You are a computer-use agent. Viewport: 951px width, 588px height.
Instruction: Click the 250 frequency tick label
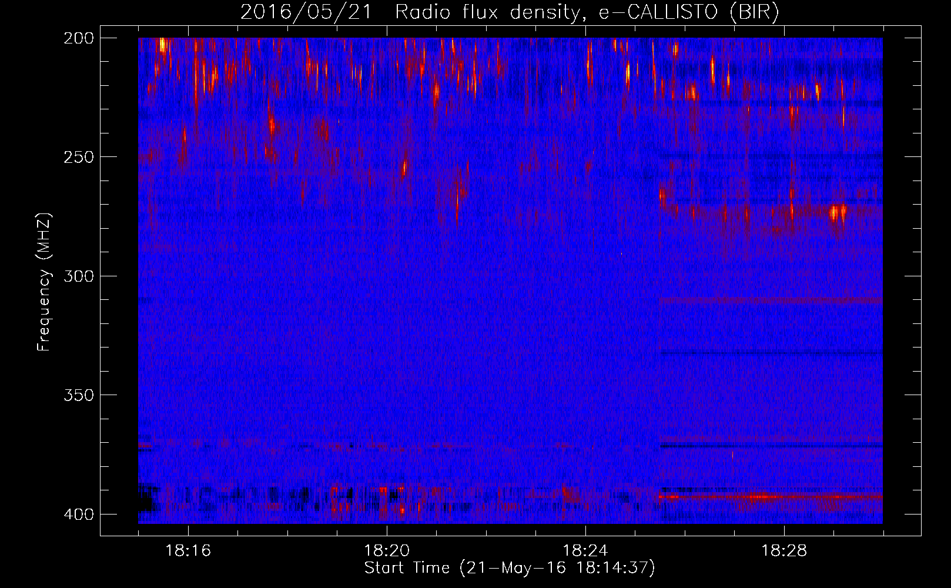click(79, 157)
